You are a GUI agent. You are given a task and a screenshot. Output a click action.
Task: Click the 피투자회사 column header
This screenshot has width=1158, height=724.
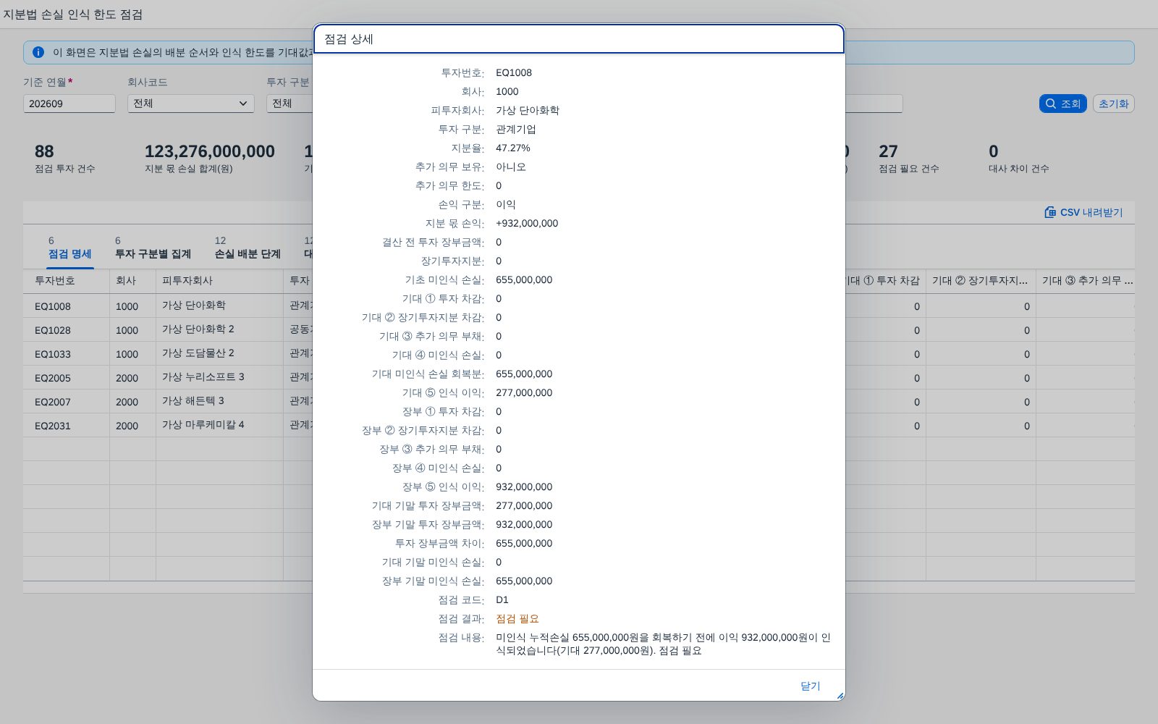pyautogui.click(x=219, y=280)
